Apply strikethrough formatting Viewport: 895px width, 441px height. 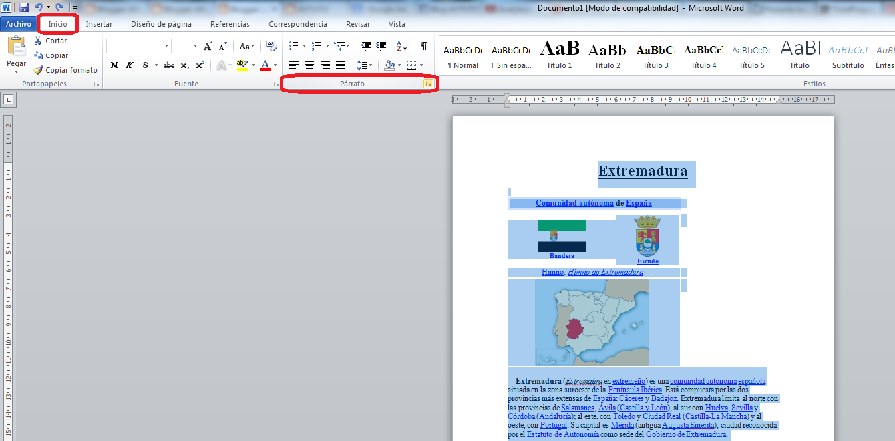pos(169,65)
